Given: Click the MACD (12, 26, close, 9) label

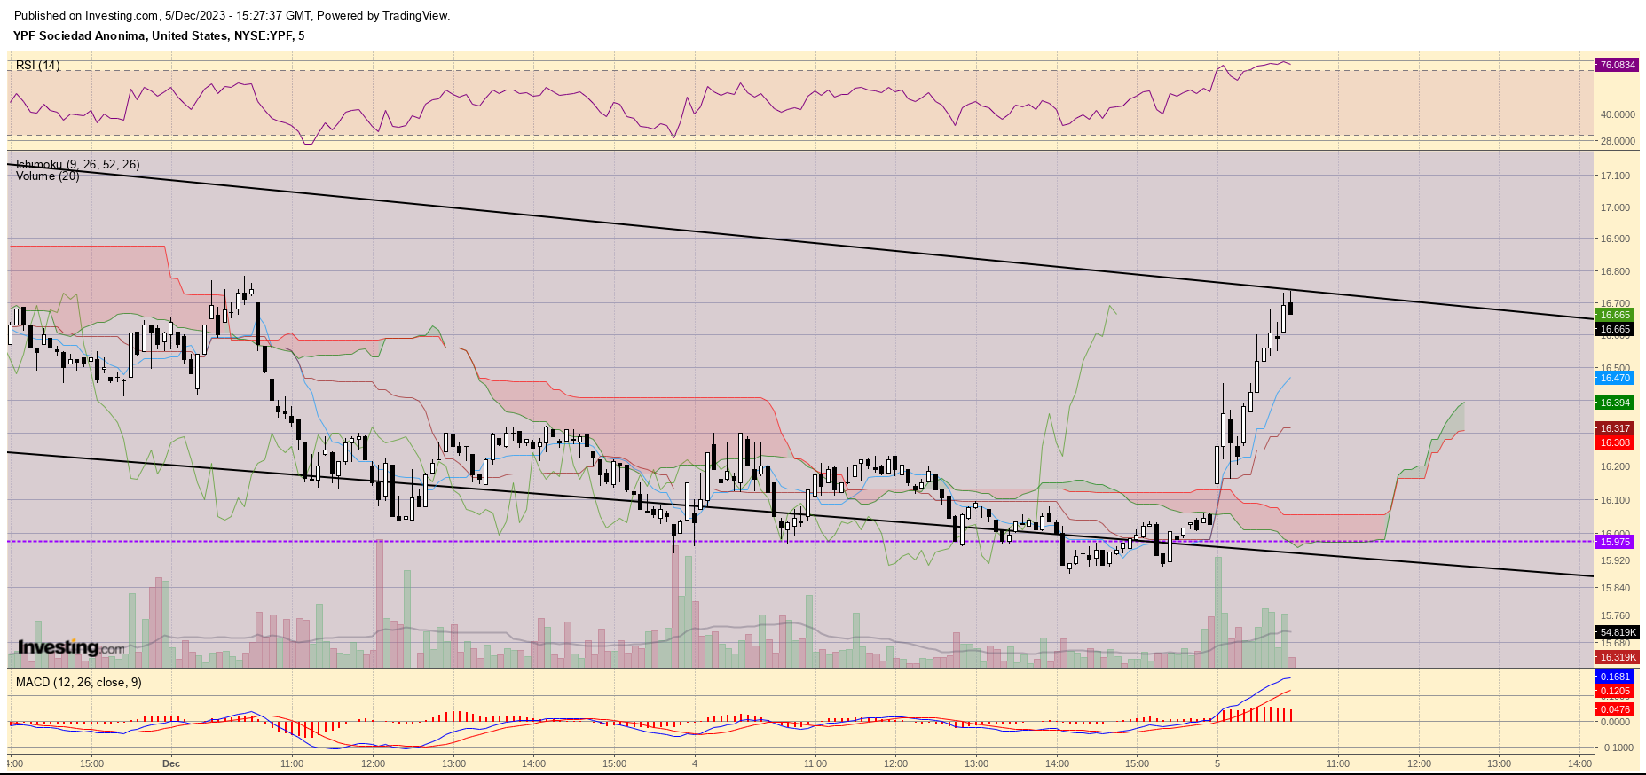Looking at the screenshot, I should 78,682.
